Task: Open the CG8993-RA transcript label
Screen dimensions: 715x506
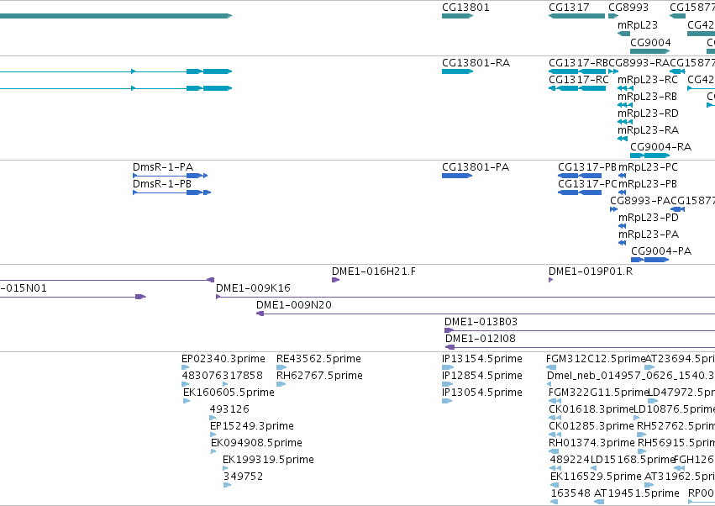Action: point(639,63)
